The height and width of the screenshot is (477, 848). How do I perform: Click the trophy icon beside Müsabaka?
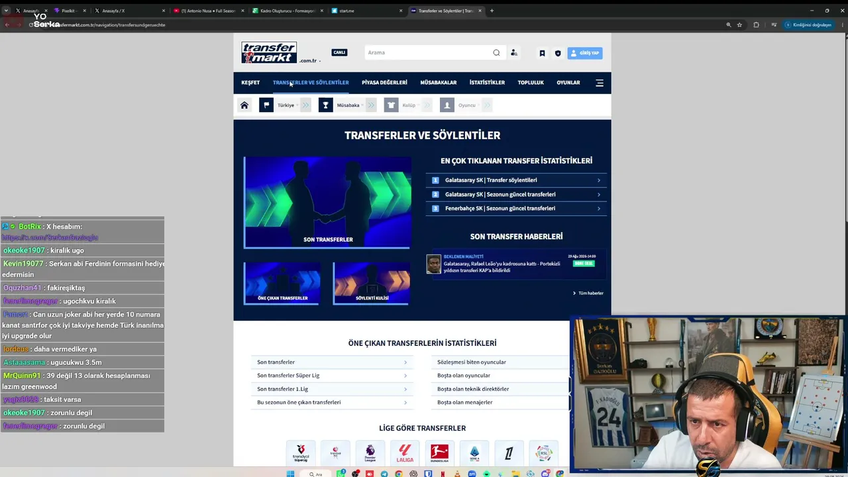[325, 105]
